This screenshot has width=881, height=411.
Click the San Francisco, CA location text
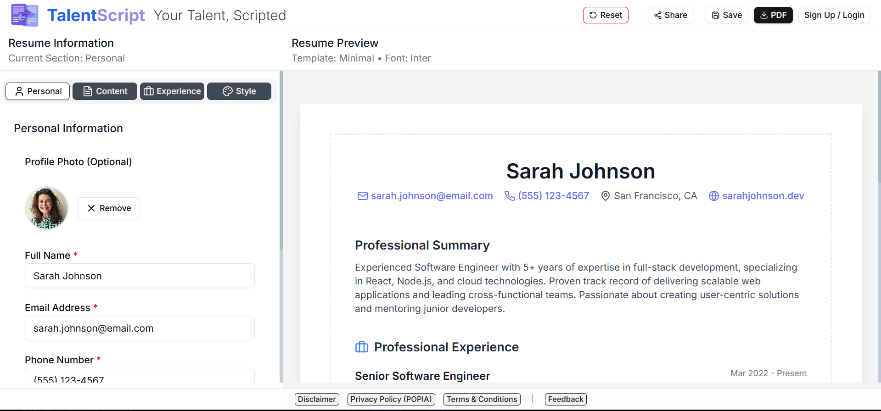click(x=656, y=196)
